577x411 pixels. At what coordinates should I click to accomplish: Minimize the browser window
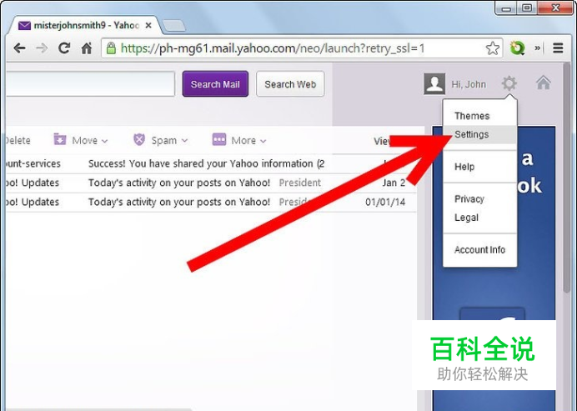pos(506,8)
